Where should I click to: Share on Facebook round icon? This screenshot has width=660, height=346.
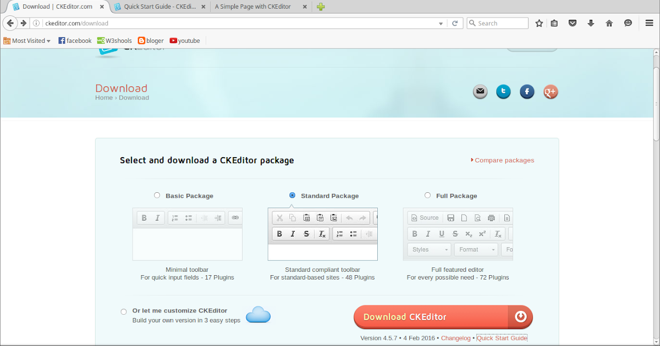[527, 92]
